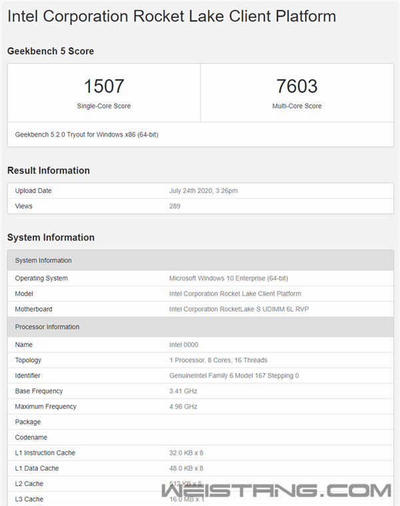Viewport: 400px width, 506px height.
Task: Click the value July 24th 2020, 3:26pm
Action: tap(203, 190)
